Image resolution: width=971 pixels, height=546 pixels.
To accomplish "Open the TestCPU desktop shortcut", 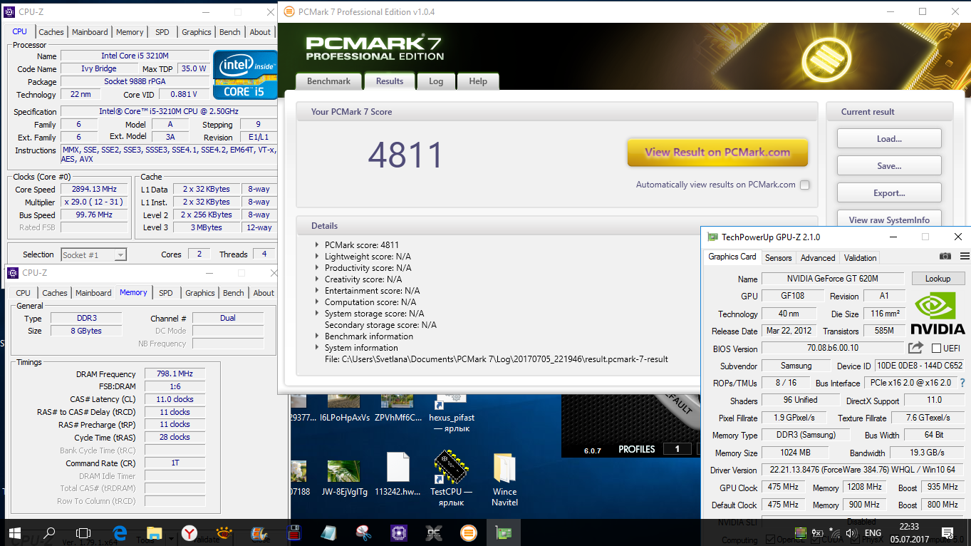I will [451, 478].
